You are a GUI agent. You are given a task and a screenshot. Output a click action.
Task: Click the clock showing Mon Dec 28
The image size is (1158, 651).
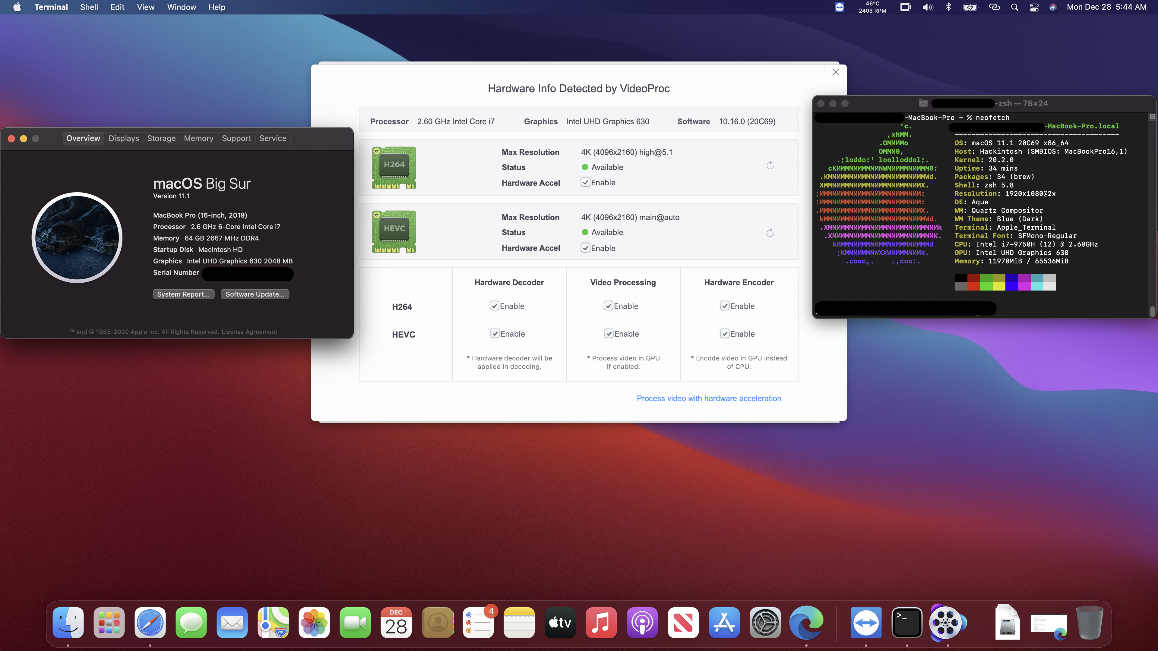click(1106, 7)
